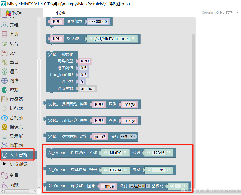Open the 元组 tuple category icon
The width and height of the screenshot is (241, 195).
pyautogui.click(x=5, y=25)
